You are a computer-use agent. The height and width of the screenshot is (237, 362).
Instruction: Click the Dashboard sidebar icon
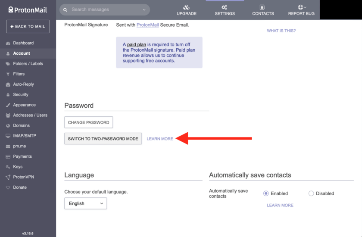(8, 43)
